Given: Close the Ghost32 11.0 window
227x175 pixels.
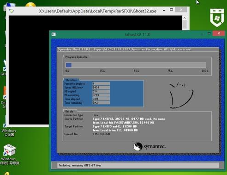Looking at the screenshot, I should pos(219,33).
